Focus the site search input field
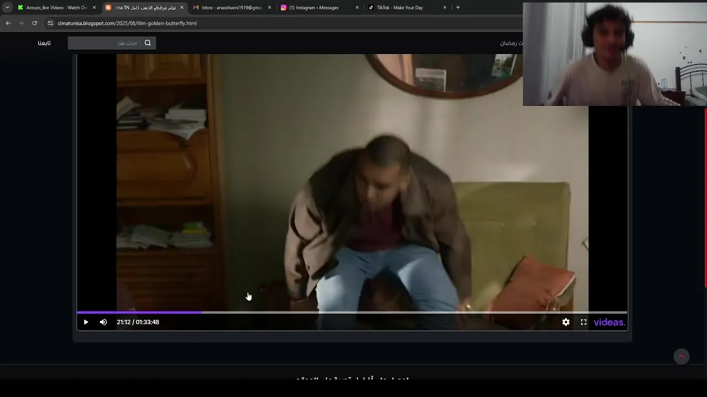Viewport: 707px width, 397px height. [x=112, y=43]
